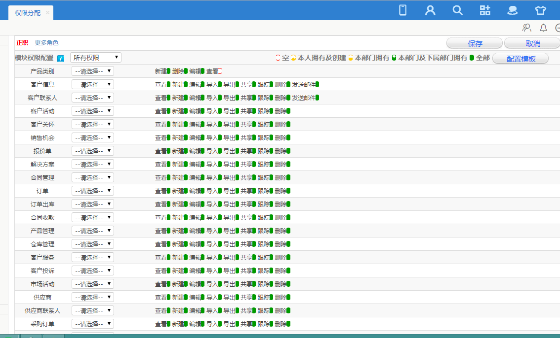Expand the 请选择 dropdown for 合同管理
560x338 pixels.
click(x=93, y=178)
